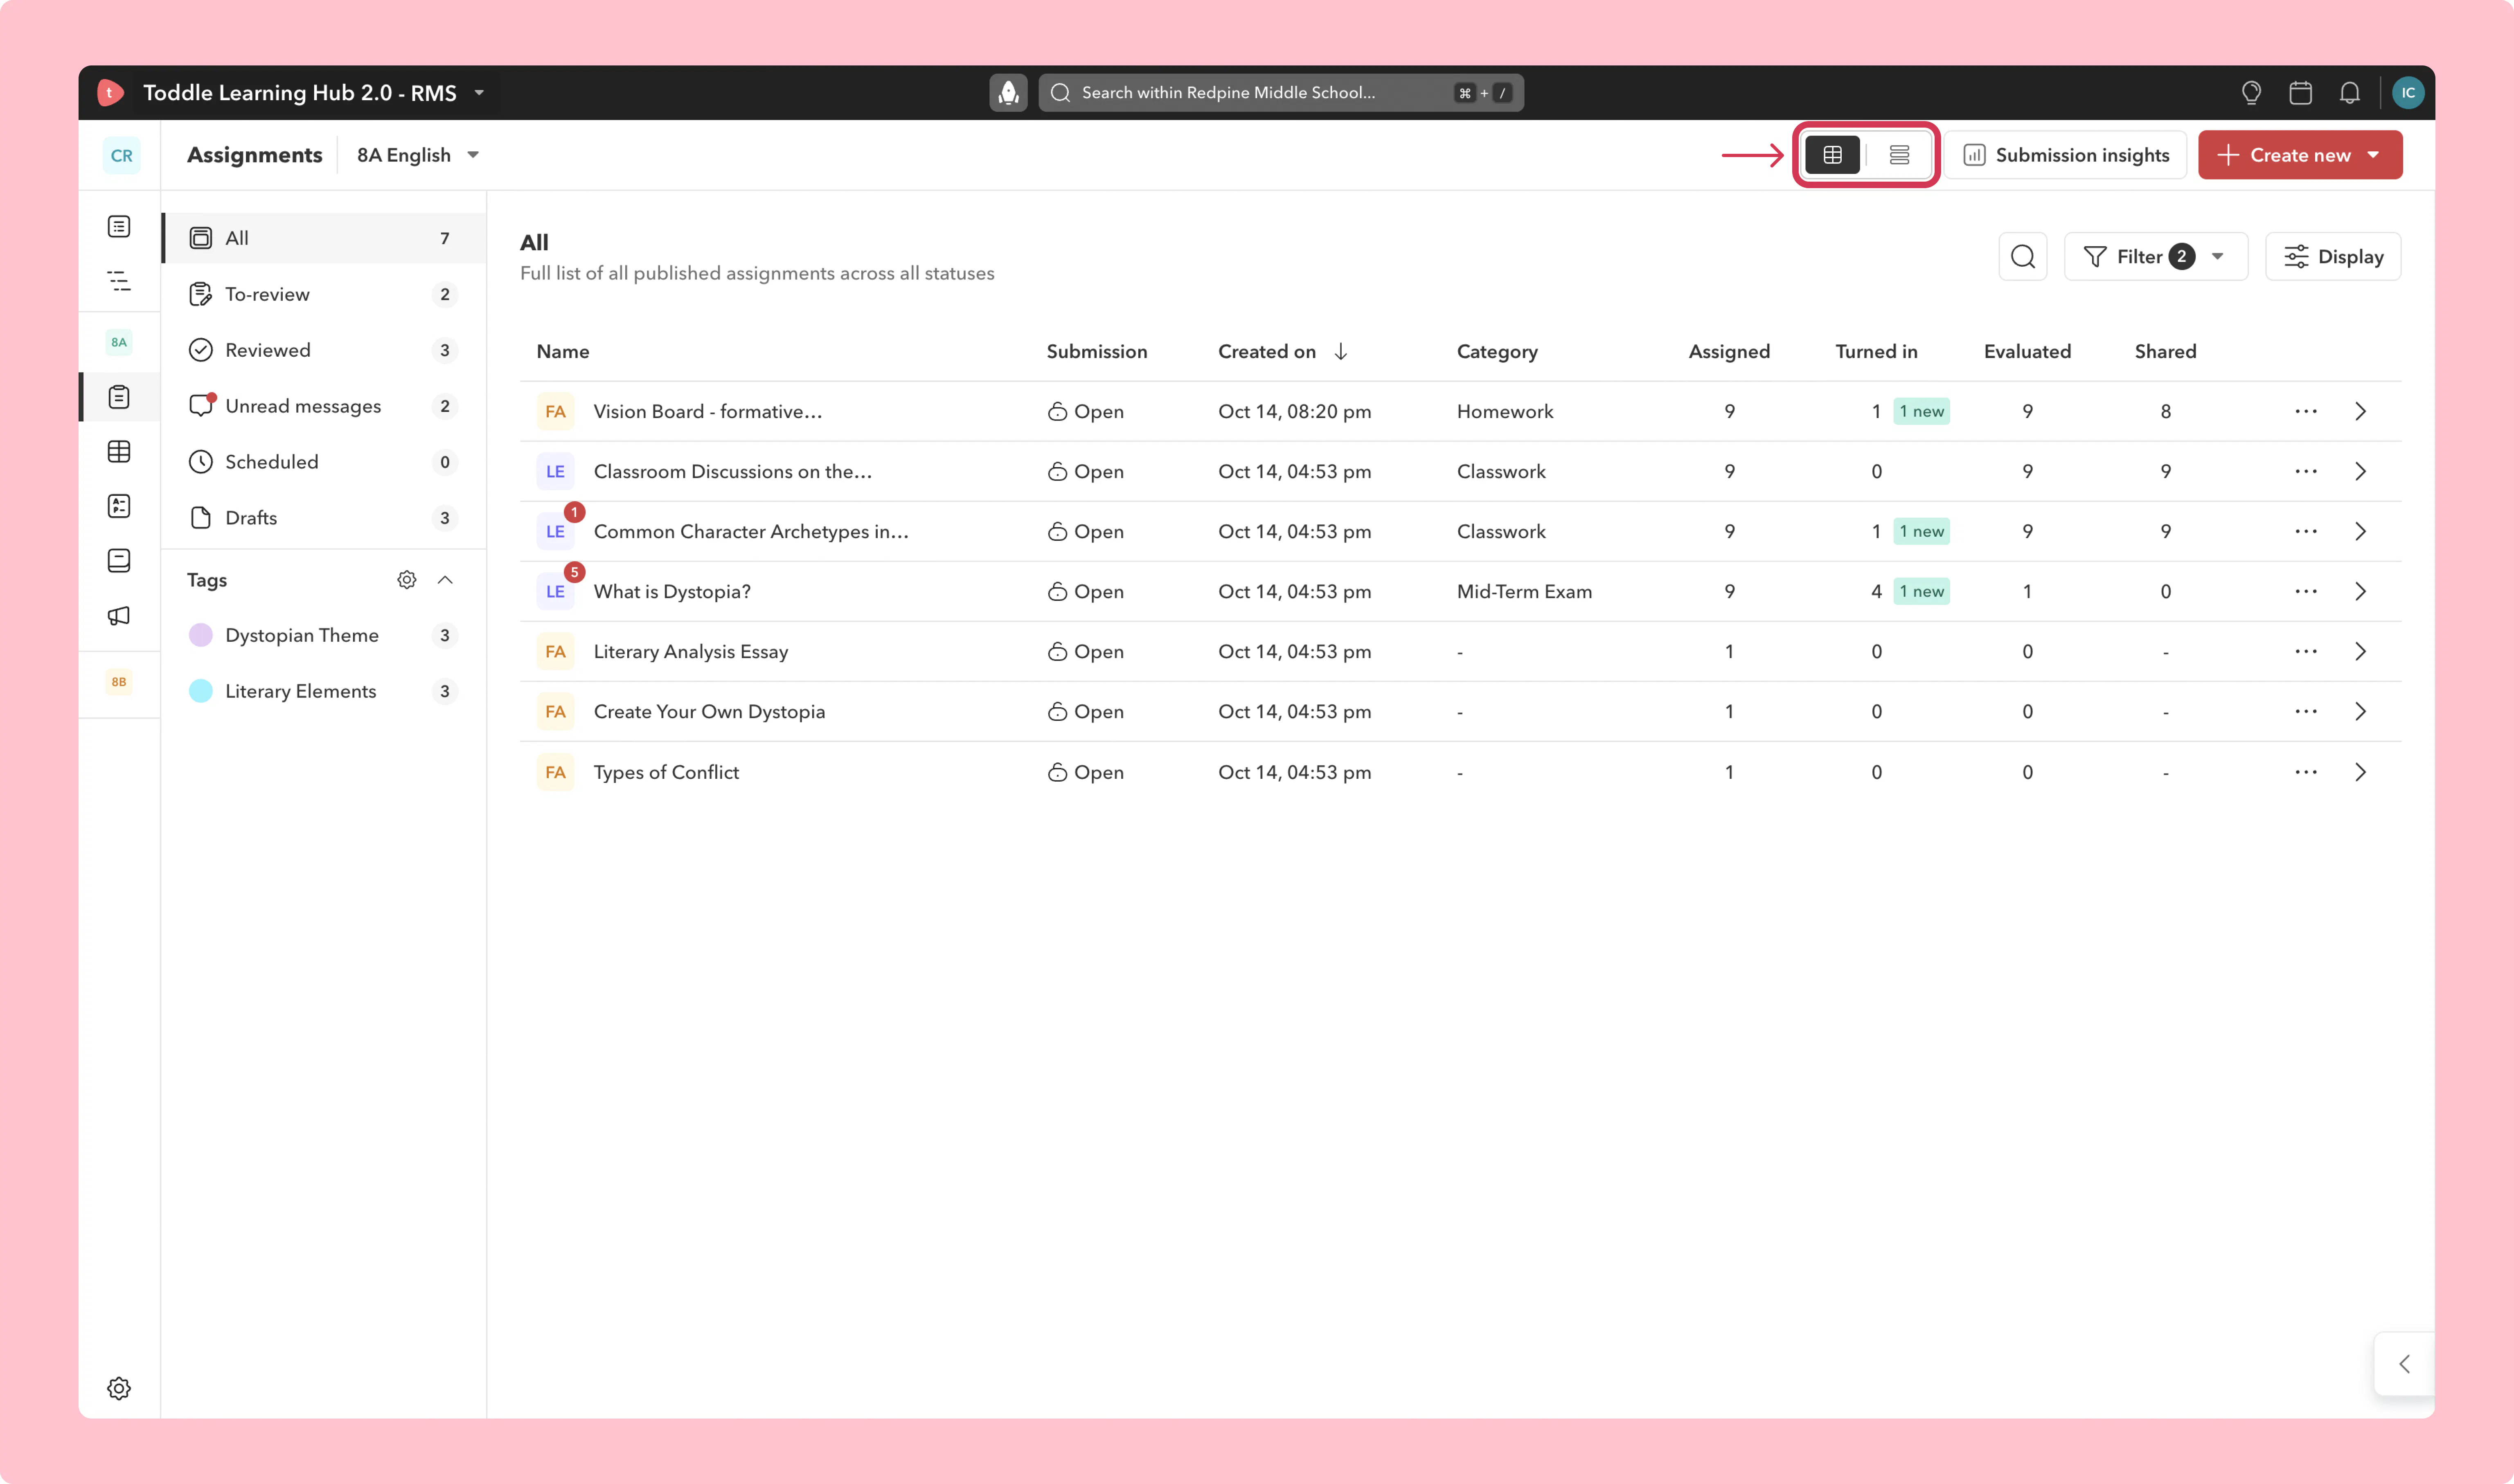The image size is (2514, 1484).
Task: Collapse the Tags section
Action: coord(445,580)
